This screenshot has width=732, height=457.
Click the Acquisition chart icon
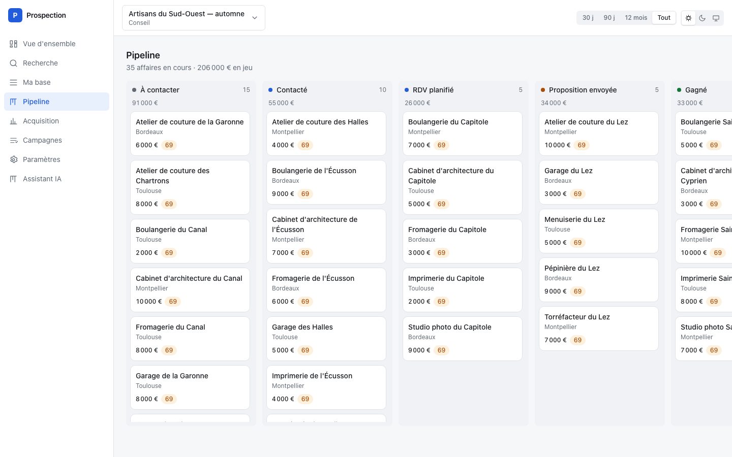(14, 121)
